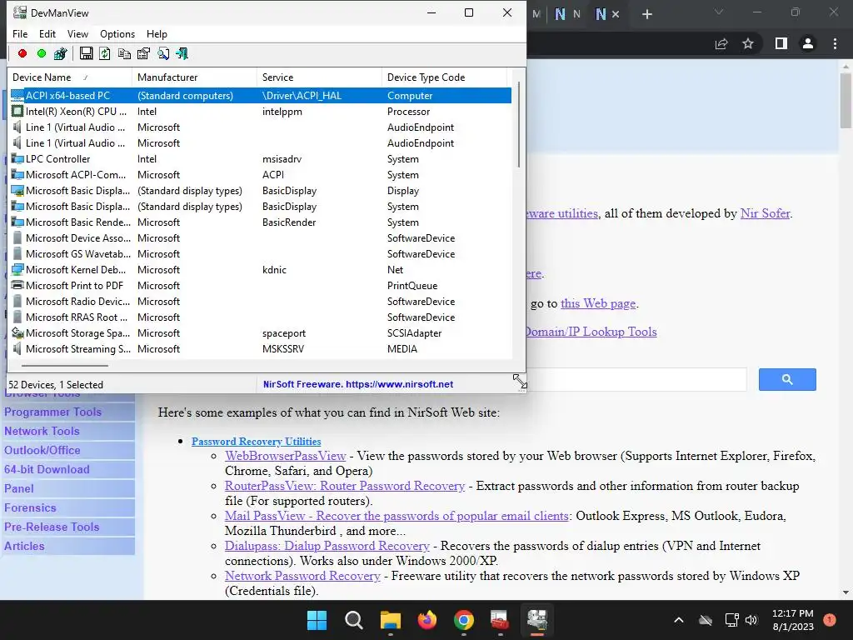Open the Chrome tab search dropdown arrow
The width and height of the screenshot is (853, 640).
click(x=719, y=12)
